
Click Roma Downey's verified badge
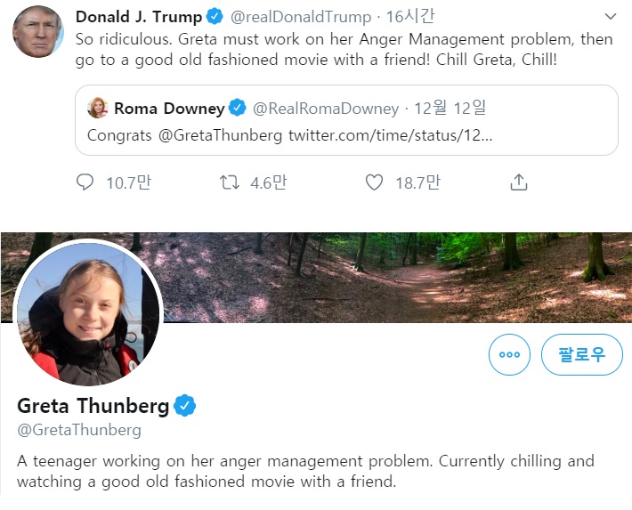coord(238,109)
